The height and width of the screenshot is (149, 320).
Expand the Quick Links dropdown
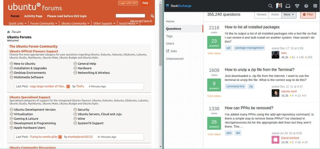[18, 23]
